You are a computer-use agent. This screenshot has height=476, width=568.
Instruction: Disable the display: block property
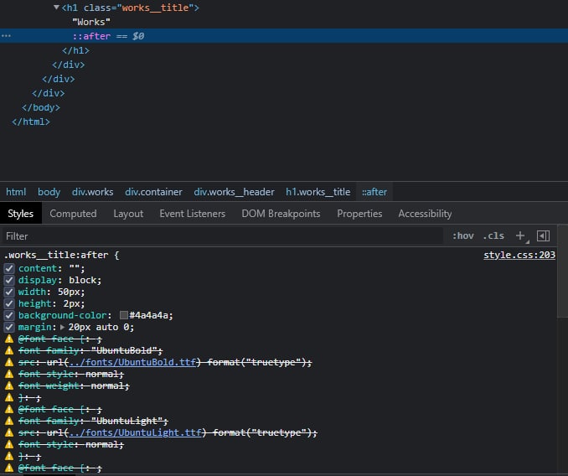9,280
